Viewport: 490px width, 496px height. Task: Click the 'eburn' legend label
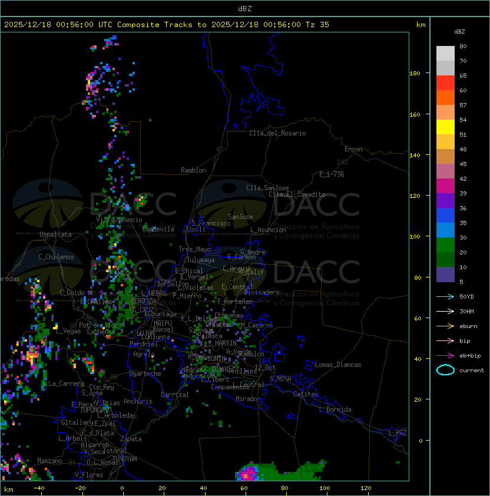tap(468, 326)
